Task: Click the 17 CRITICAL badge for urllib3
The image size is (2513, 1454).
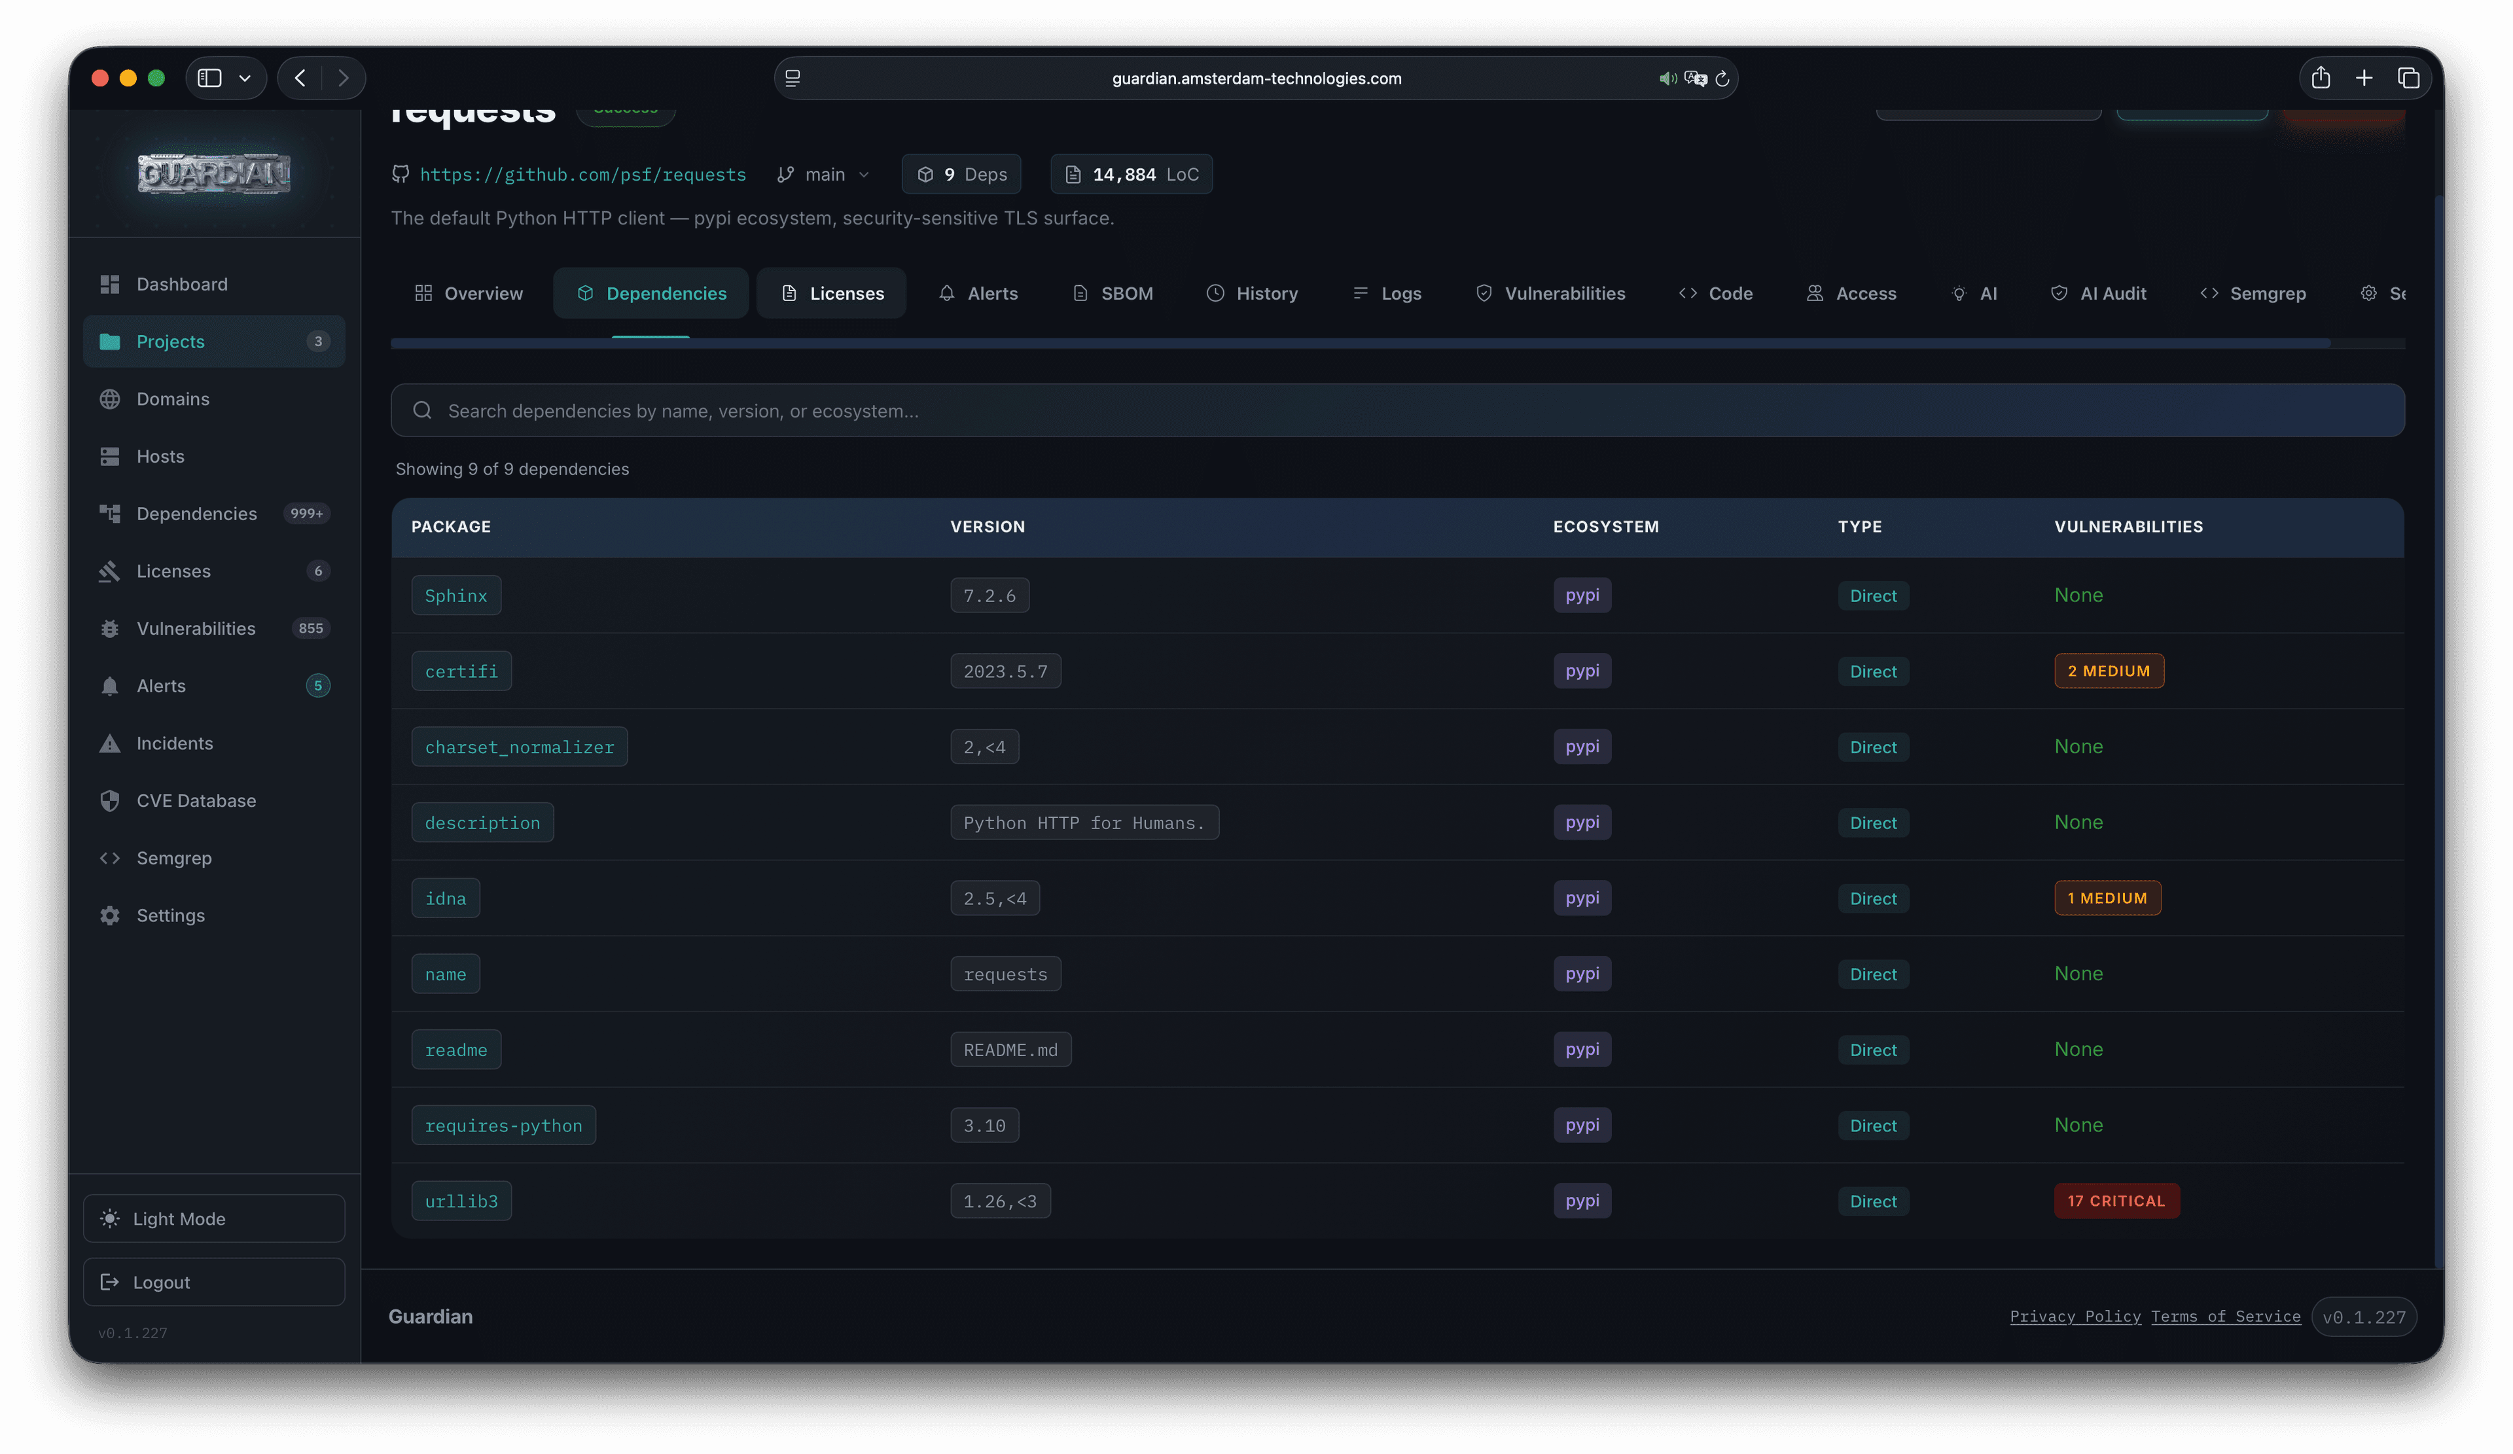Action: tap(2116, 1201)
